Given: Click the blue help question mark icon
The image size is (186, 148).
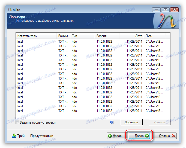Looking at the screenshot, I should point(112,122).
